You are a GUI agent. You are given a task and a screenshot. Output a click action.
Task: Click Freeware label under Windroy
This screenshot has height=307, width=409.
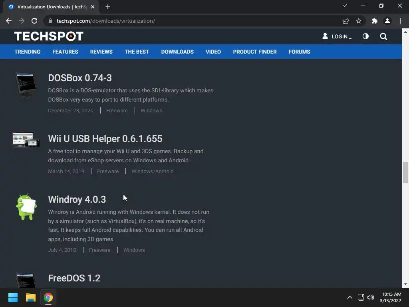click(99, 250)
